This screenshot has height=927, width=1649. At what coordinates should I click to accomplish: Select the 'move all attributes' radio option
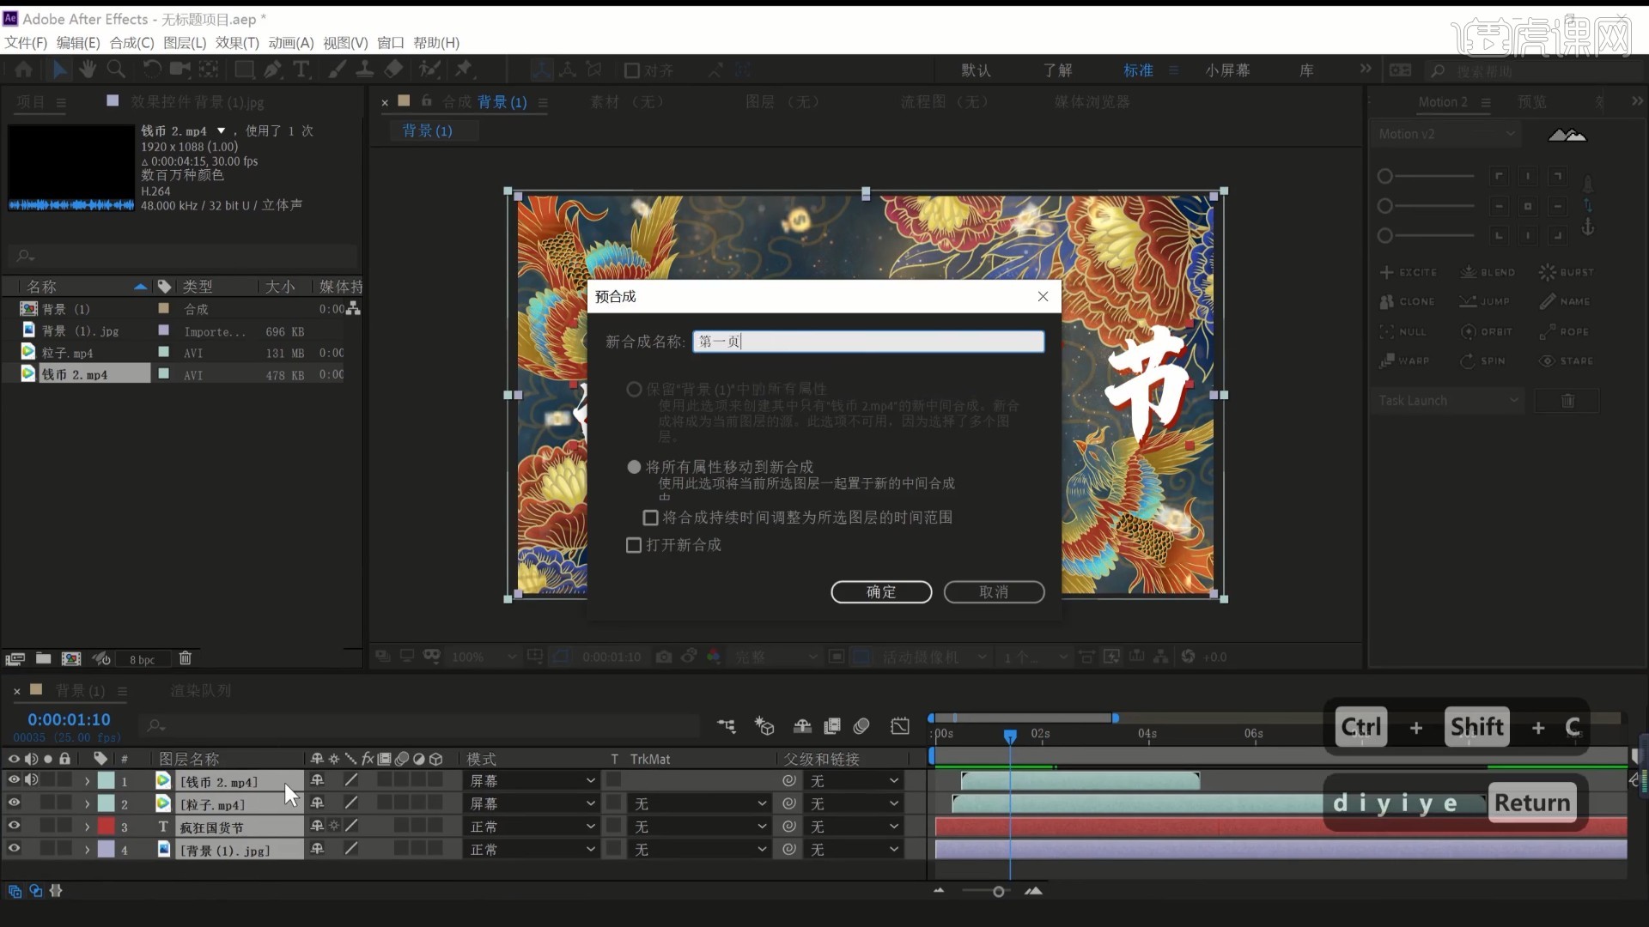point(634,467)
